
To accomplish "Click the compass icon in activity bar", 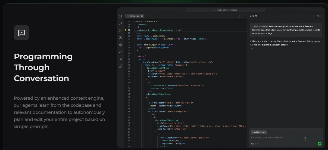I will click(120, 38).
